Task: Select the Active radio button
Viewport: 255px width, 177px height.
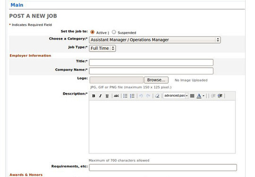Action: tap(93, 32)
